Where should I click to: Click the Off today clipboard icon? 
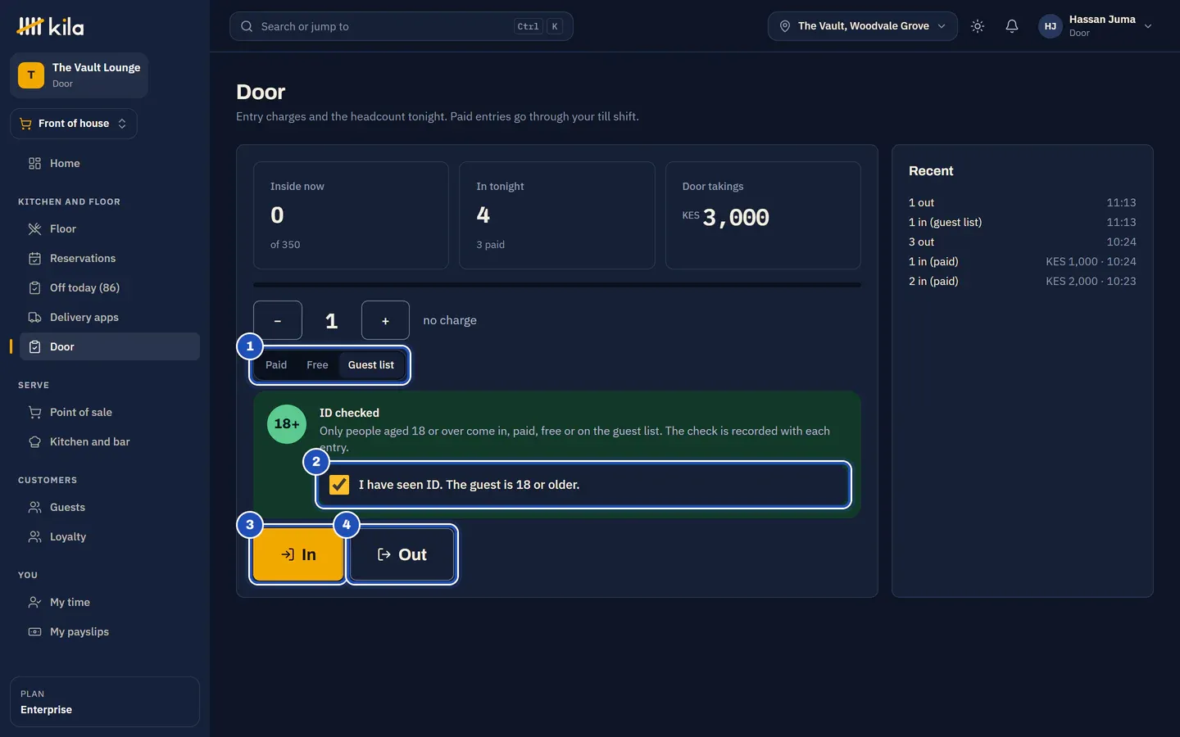(34, 288)
